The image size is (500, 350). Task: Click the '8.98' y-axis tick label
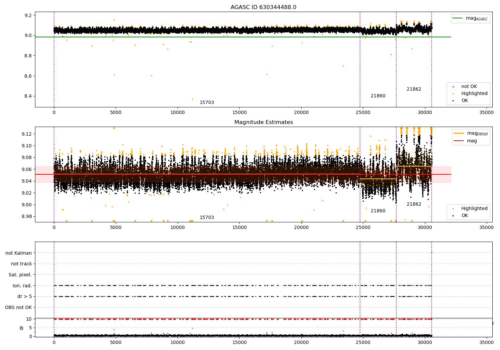(27, 216)
